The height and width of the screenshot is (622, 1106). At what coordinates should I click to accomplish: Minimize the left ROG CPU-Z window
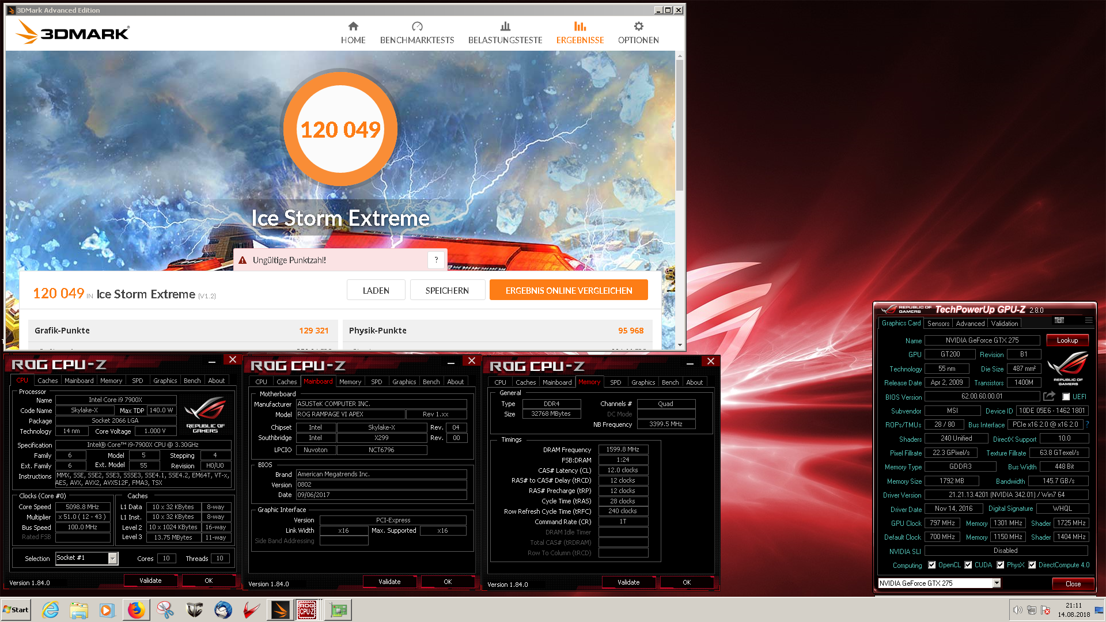(x=212, y=361)
